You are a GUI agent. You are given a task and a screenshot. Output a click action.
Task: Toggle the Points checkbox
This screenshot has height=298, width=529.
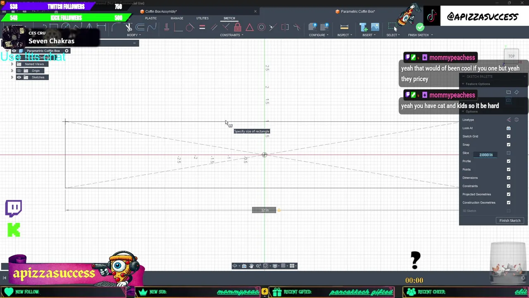(x=509, y=170)
